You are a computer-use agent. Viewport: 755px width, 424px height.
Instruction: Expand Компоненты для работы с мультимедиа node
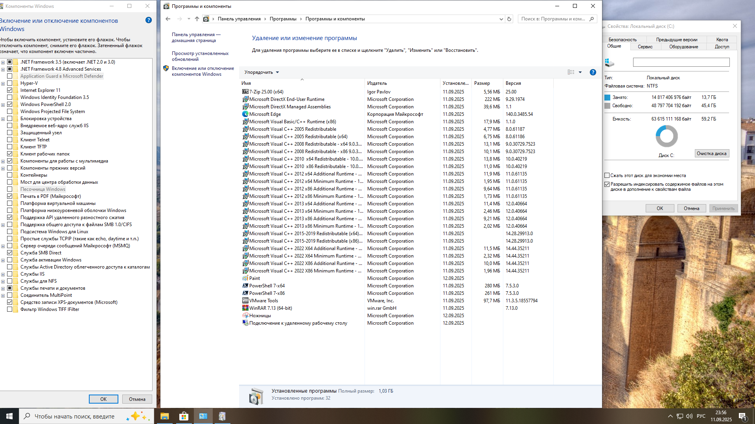pyautogui.click(x=3, y=161)
